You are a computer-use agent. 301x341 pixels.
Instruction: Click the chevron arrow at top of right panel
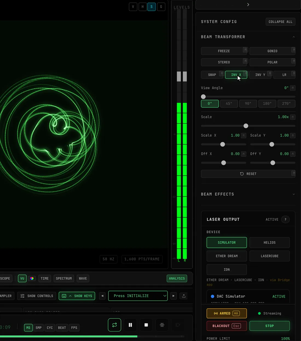click(248, 5)
